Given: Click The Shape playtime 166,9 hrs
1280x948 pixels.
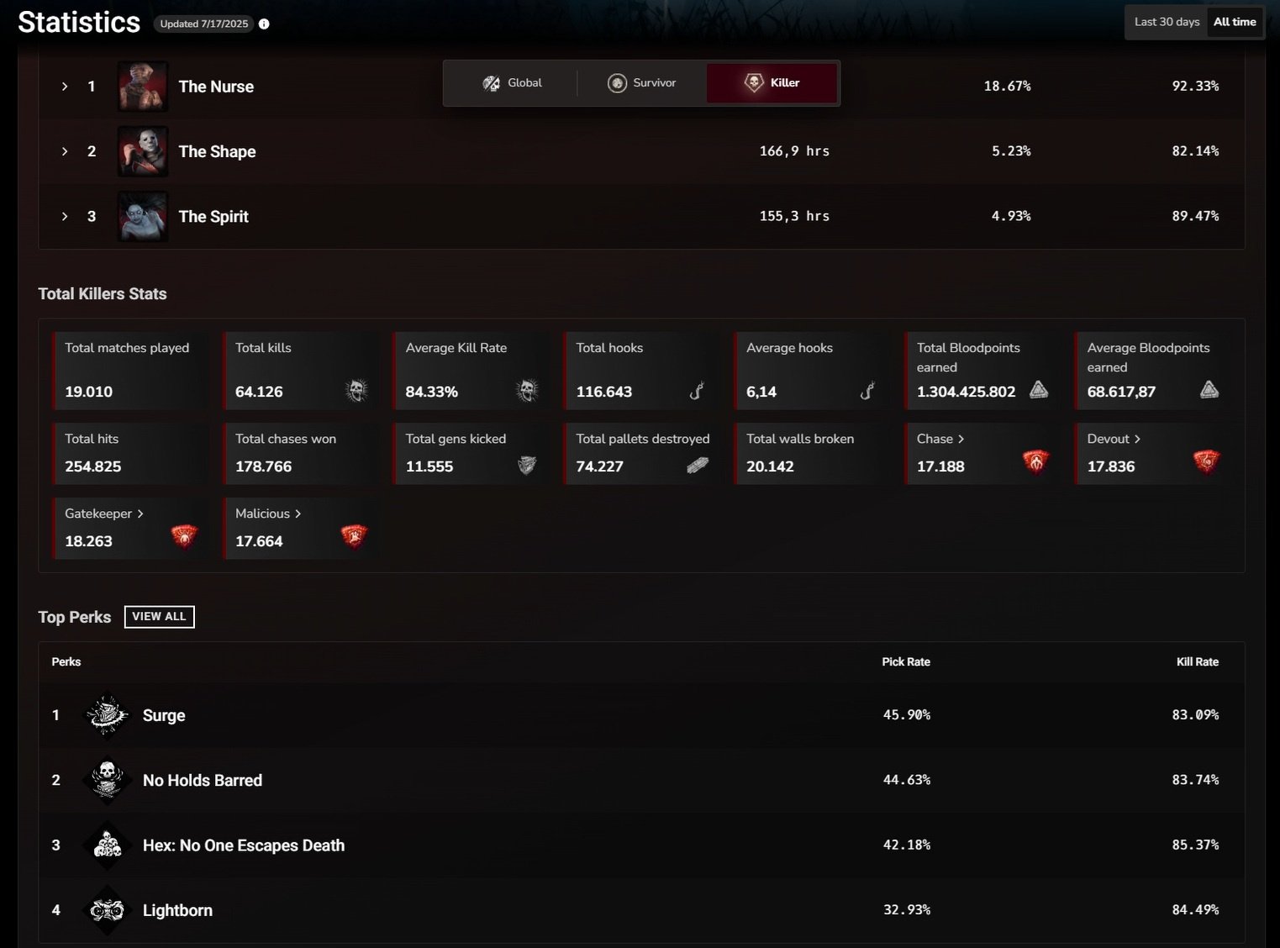Looking at the screenshot, I should (x=794, y=151).
